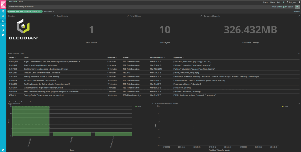Click the TED2013 event cell
This screenshot has height=152, width=301.
[126, 73]
